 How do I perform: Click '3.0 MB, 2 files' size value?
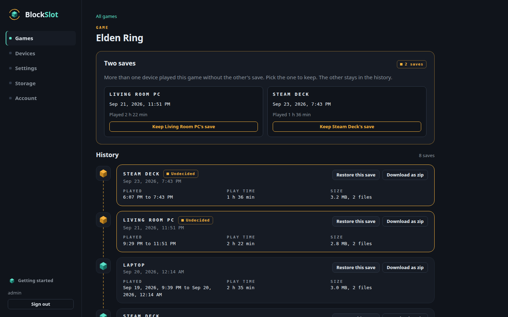point(351,288)
